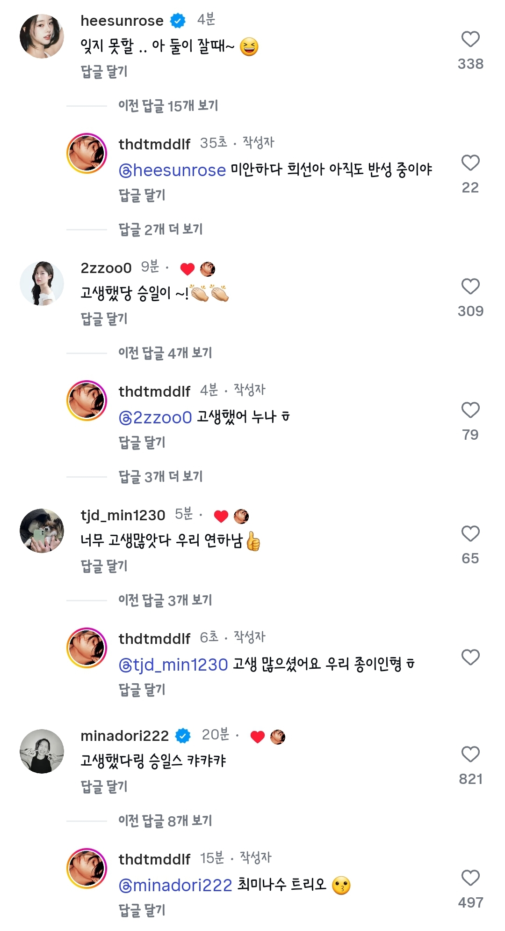The width and height of the screenshot is (505, 931).
Task: Like thdtmddlf's reply to tjd_min1230
Action: coord(470,658)
